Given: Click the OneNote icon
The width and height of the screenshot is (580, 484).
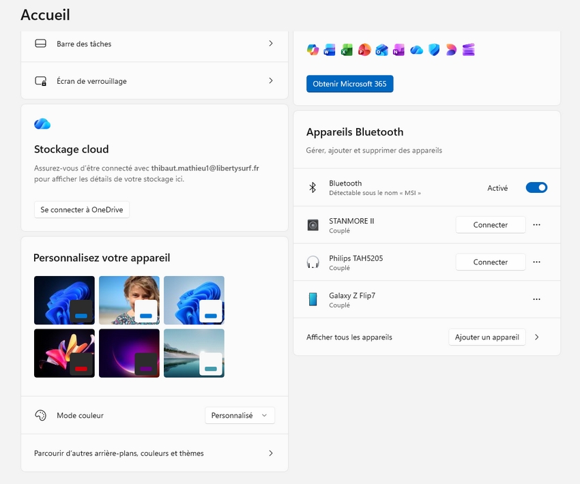Looking at the screenshot, I should tap(398, 50).
